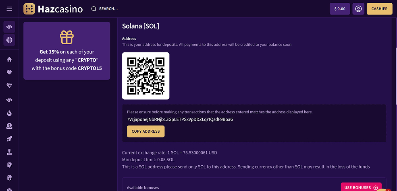
Task: Open slots 777 icon in sidebar list
Action: pos(9,100)
